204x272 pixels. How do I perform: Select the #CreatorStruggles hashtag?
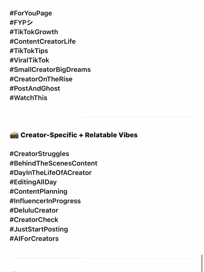tap(39, 154)
